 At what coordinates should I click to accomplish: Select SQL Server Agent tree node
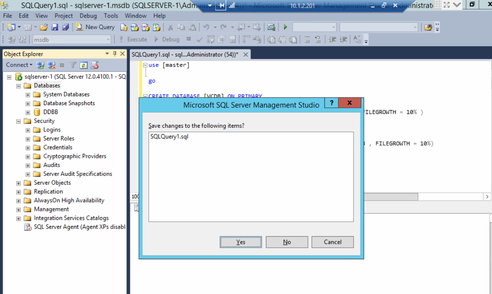pos(80,227)
